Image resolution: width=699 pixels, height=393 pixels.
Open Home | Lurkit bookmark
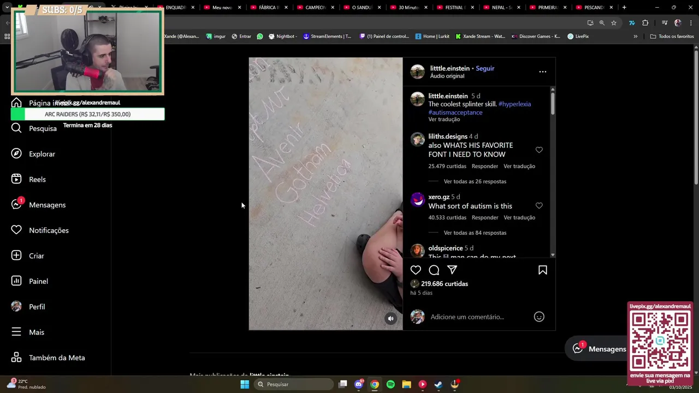click(432, 37)
